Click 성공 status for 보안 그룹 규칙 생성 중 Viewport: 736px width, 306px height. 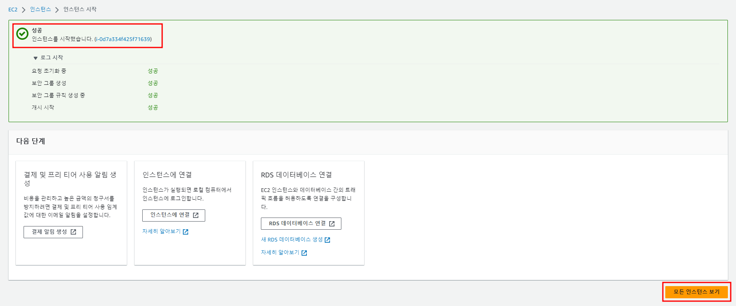point(153,95)
